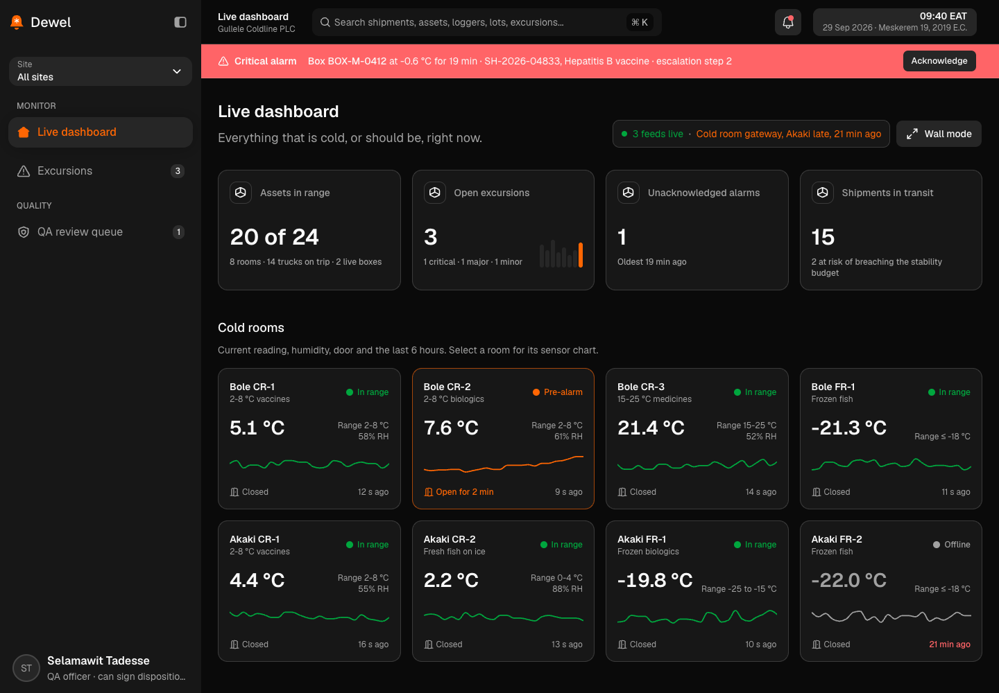
Task: Click the door icon on Akaki FR-2
Action: pyautogui.click(x=817, y=644)
